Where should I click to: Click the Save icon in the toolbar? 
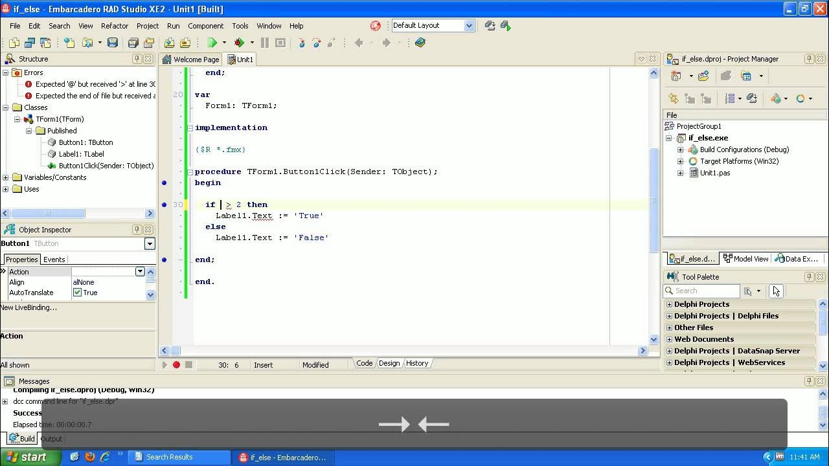[x=113, y=43]
